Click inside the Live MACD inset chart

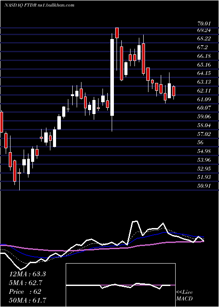click(120, 285)
